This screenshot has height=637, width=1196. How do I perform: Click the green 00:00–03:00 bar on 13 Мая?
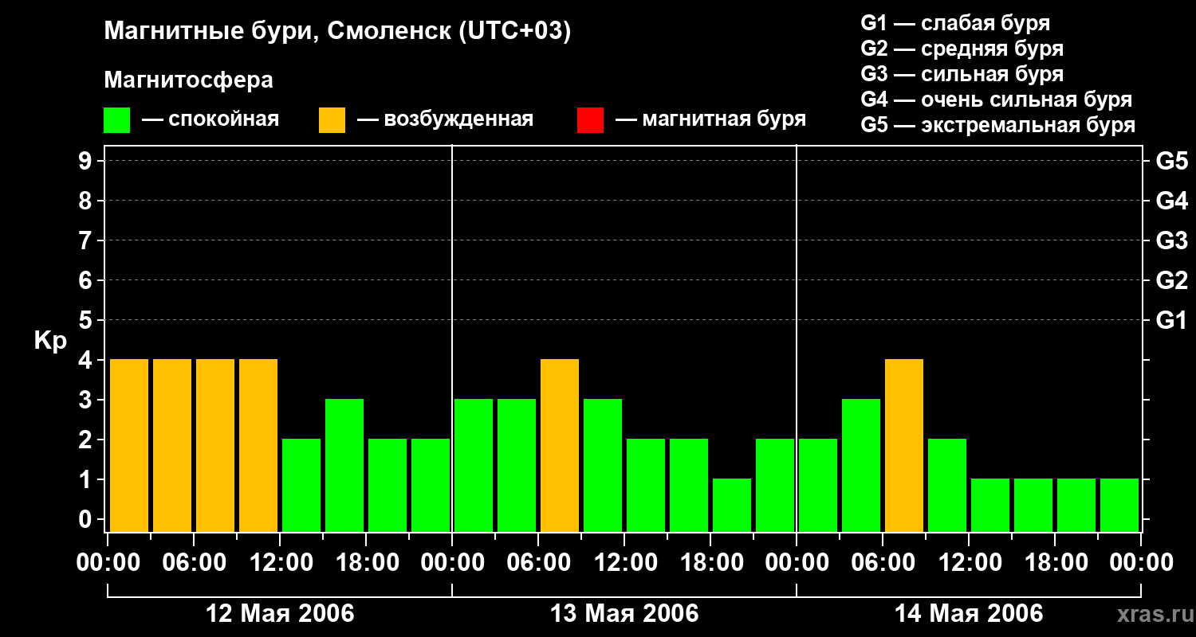pyautogui.click(x=474, y=465)
